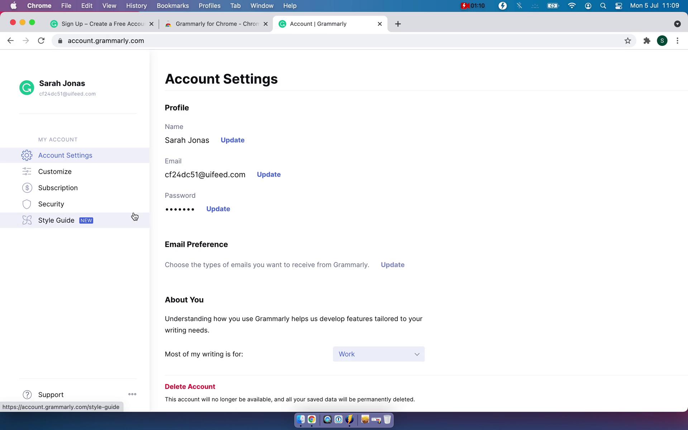The height and width of the screenshot is (430, 688).
Task: Reload the page with the refresh icon
Action: pyautogui.click(x=41, y=41)
